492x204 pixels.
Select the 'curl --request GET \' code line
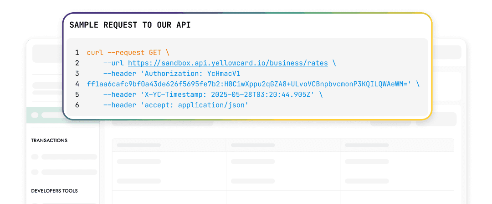(x=128, y=53)
